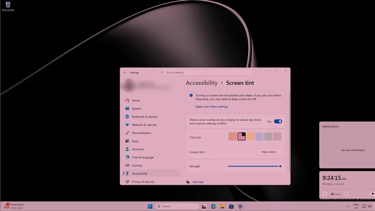Click the Strength slider handle

280,166
